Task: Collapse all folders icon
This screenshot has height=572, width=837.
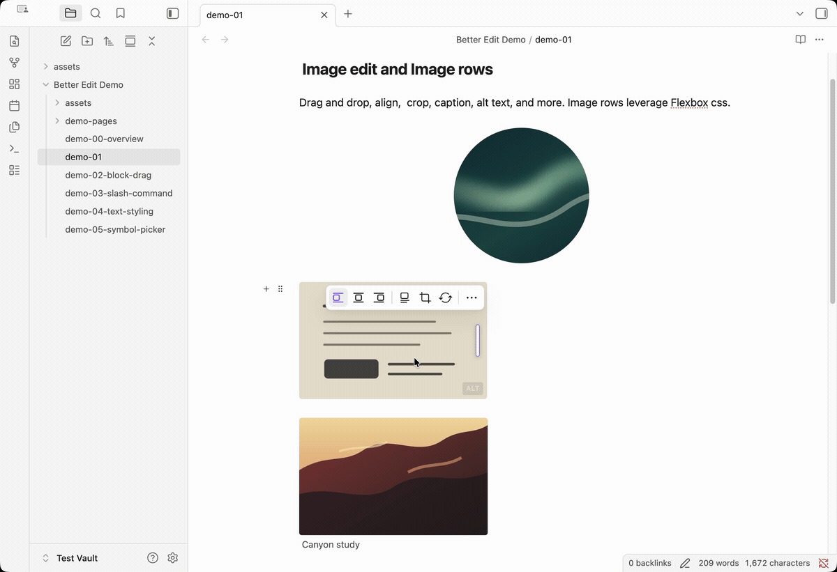Action: (151, 41)
